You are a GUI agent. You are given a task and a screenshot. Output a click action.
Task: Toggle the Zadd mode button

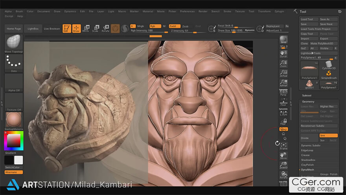coord(175,26)
